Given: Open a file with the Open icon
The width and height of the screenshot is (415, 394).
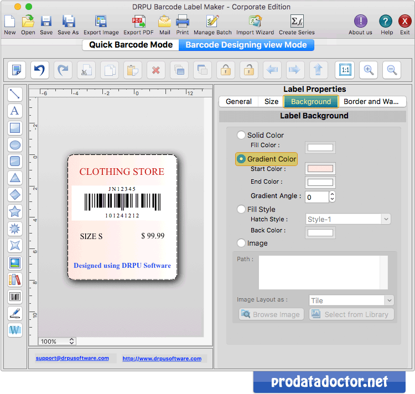Looking at the screenshot, I should pyautogui.click(x=28, y=22).
